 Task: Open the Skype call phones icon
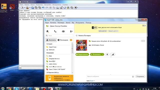pyautogui.click(x=55, y=31)
